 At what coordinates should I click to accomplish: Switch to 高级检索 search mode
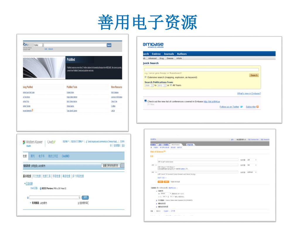[67, 176]
